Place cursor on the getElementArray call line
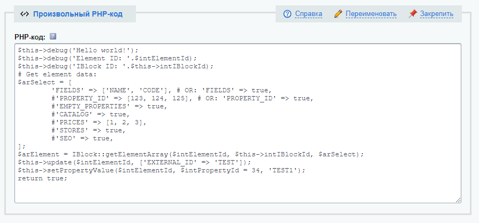 (x=190, y=154)
